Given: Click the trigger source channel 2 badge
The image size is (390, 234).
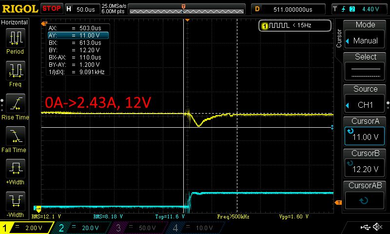Looking at the screenshot, I should coord(352,9).
